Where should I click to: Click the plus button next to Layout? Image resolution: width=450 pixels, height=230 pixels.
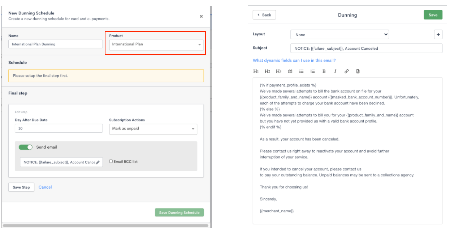click(438, 35)
